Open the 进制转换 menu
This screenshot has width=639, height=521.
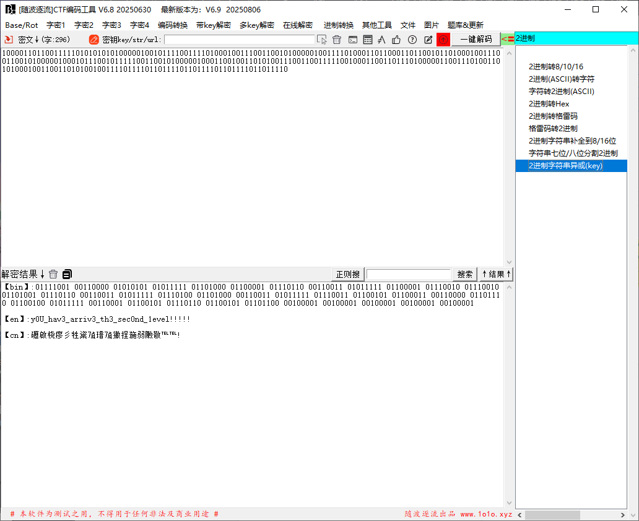point(339,25)
